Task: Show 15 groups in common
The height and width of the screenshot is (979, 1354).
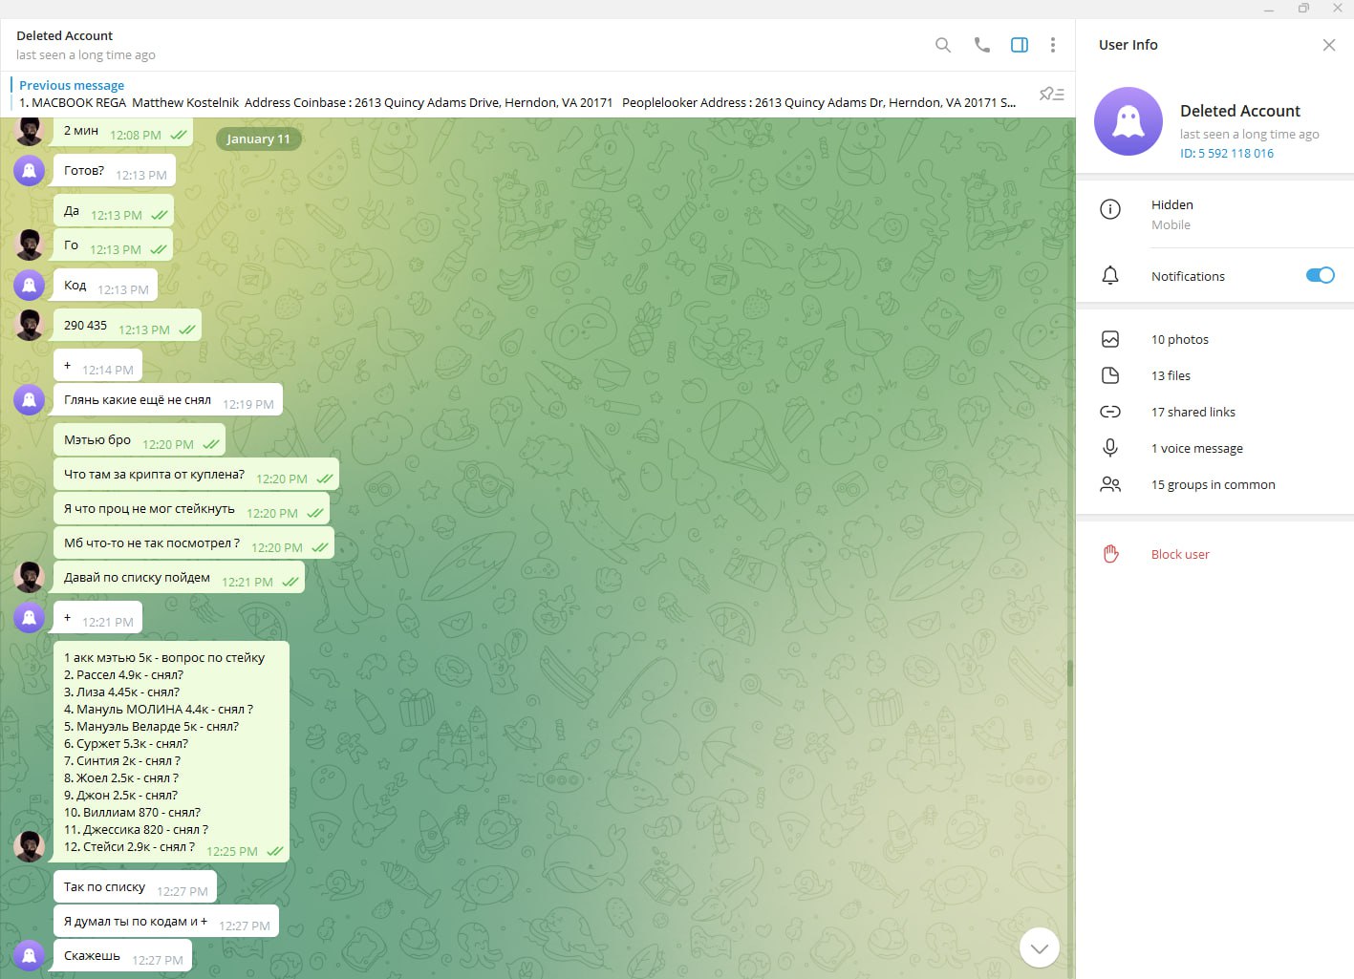Action: [1215, 484]
